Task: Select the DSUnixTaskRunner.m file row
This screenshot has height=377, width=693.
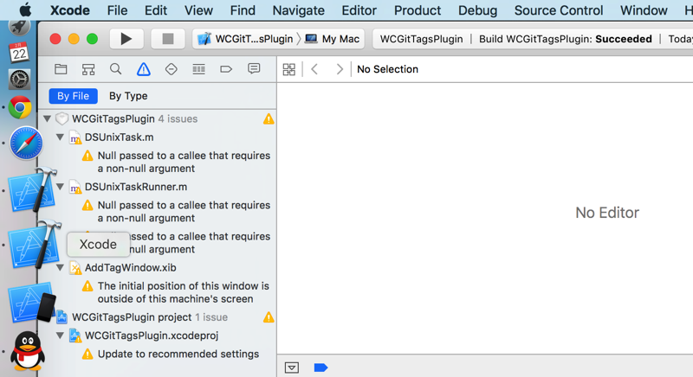Action: (x=157, y=187)
